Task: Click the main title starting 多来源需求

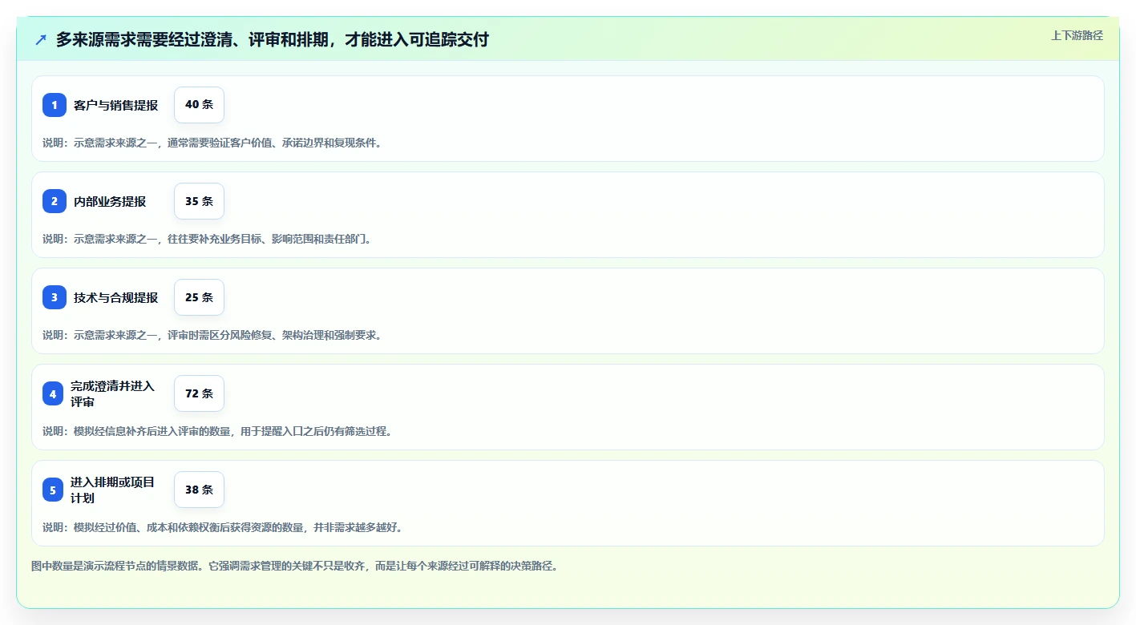Action: [x=272, y=39]
